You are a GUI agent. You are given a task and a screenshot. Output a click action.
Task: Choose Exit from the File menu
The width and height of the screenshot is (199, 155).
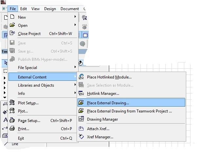[x=21, y=138]
